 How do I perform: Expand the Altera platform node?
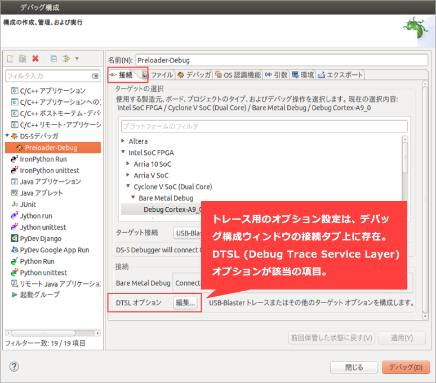tap(123, 141)
